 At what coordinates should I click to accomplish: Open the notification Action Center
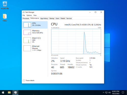123,92
